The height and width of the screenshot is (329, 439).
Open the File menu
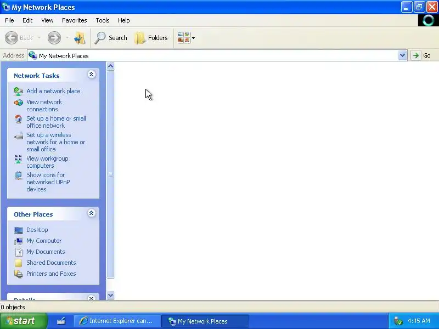pos(9,20)
